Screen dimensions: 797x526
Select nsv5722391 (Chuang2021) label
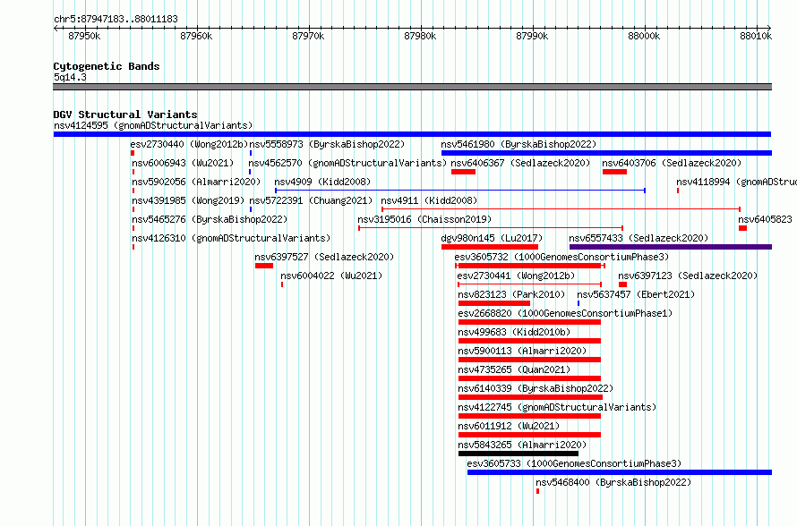(x=311, y=200)
